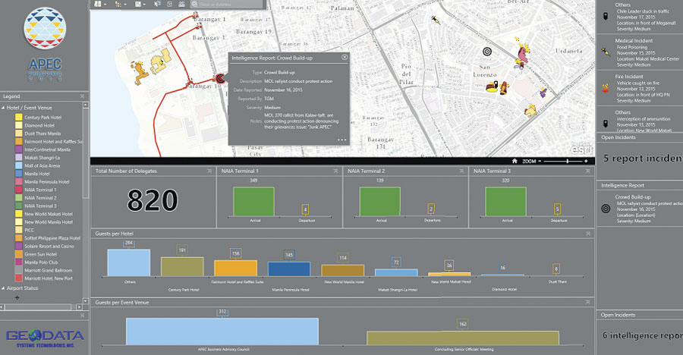The height and width of the screenshot is (355, 683).
Task: Maximize the NAIA Terminal 3 panel
Action: pyautogui.click(x=587, y=171)
